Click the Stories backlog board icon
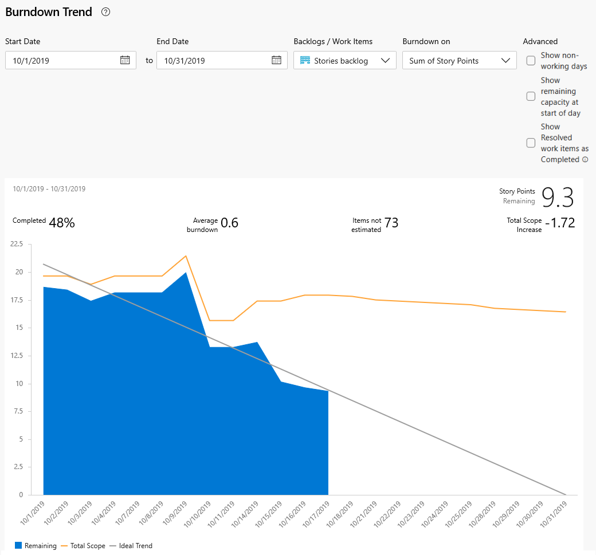This screenshot has width=596, height=555. pos(305,60)
